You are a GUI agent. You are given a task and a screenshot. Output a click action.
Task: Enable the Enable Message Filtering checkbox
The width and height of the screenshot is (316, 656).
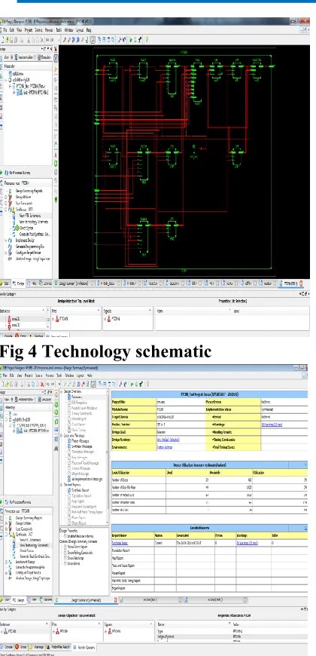[65, 536]
